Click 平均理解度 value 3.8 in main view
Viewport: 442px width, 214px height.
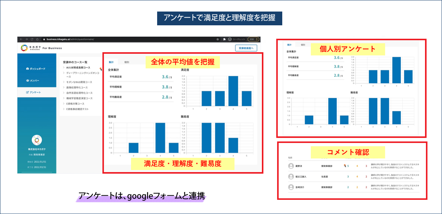point(165,87)
